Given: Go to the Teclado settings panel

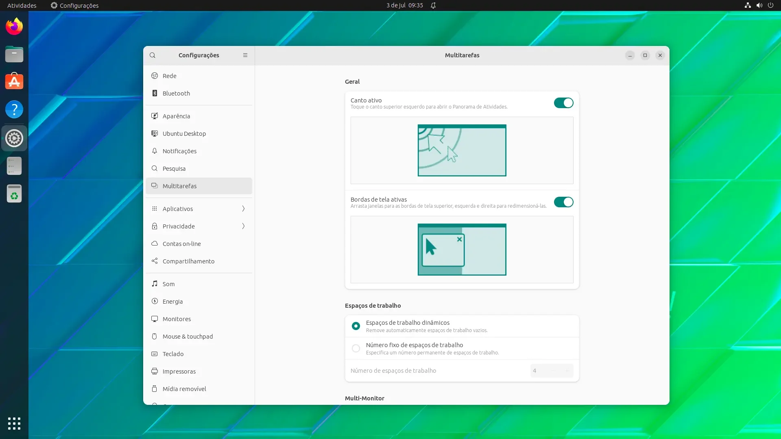Looking at the screenshot, I should pos(199,354).
